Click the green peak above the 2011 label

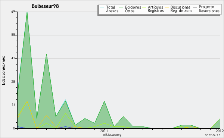(105, 101)
